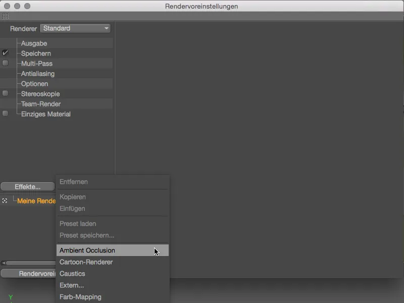Click the Effekte... button
The width and height of the screenshot is (404, 303).
[28, 186]
